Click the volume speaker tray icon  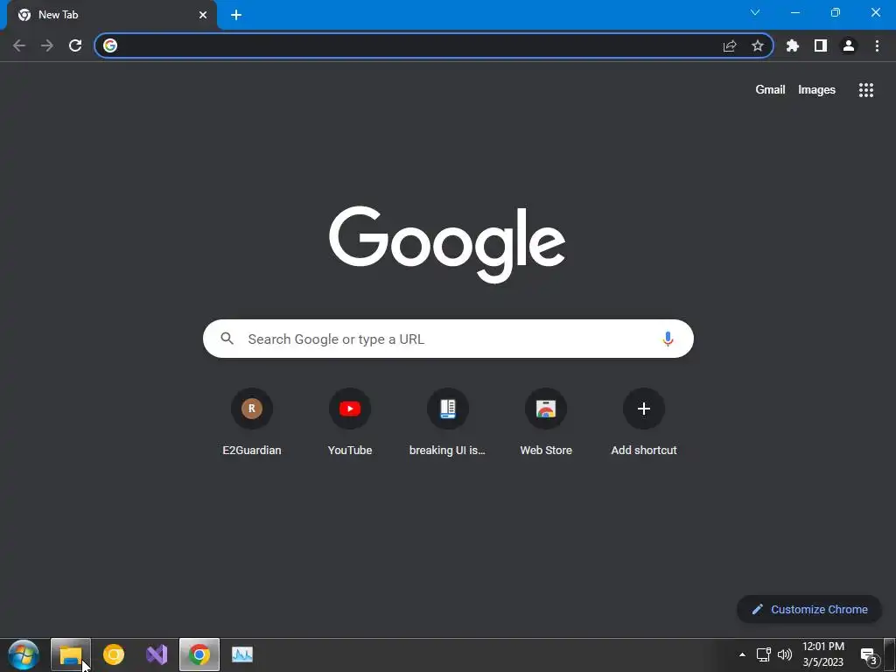coord(785,654)
